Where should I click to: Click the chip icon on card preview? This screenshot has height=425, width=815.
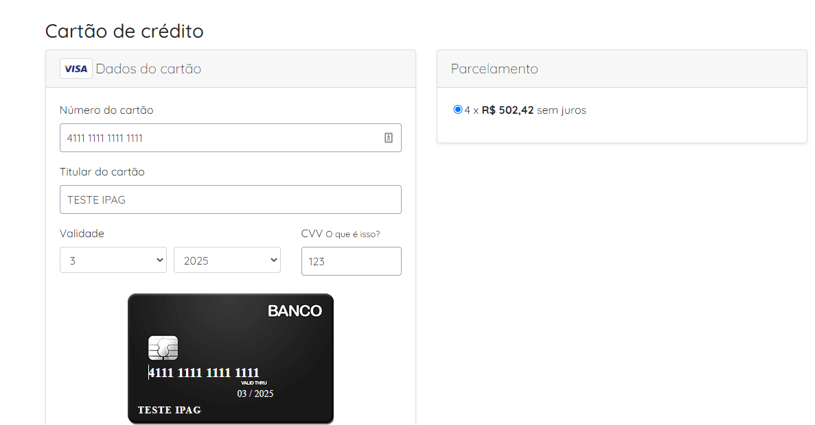(x=163, y=348)
